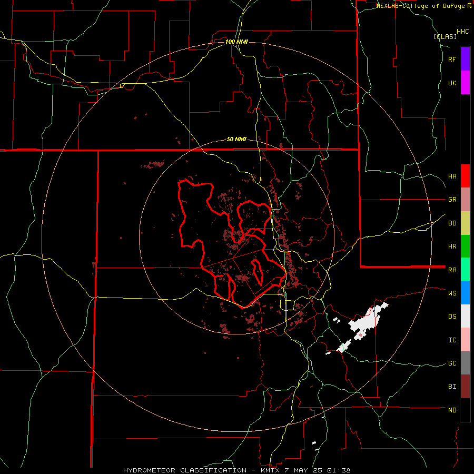
Task: Click the pink ice crystal pixel in white echo
Action: (360, 335)
